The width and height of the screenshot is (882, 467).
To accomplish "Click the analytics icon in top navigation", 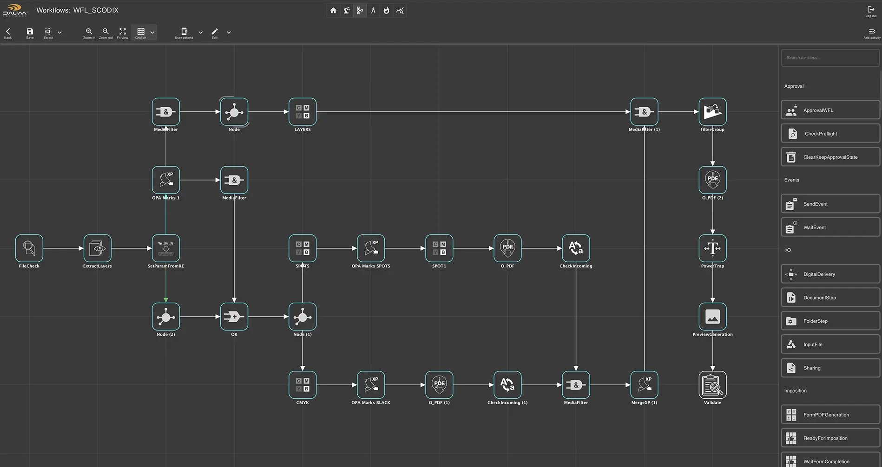I will click(x=400, y=10).
